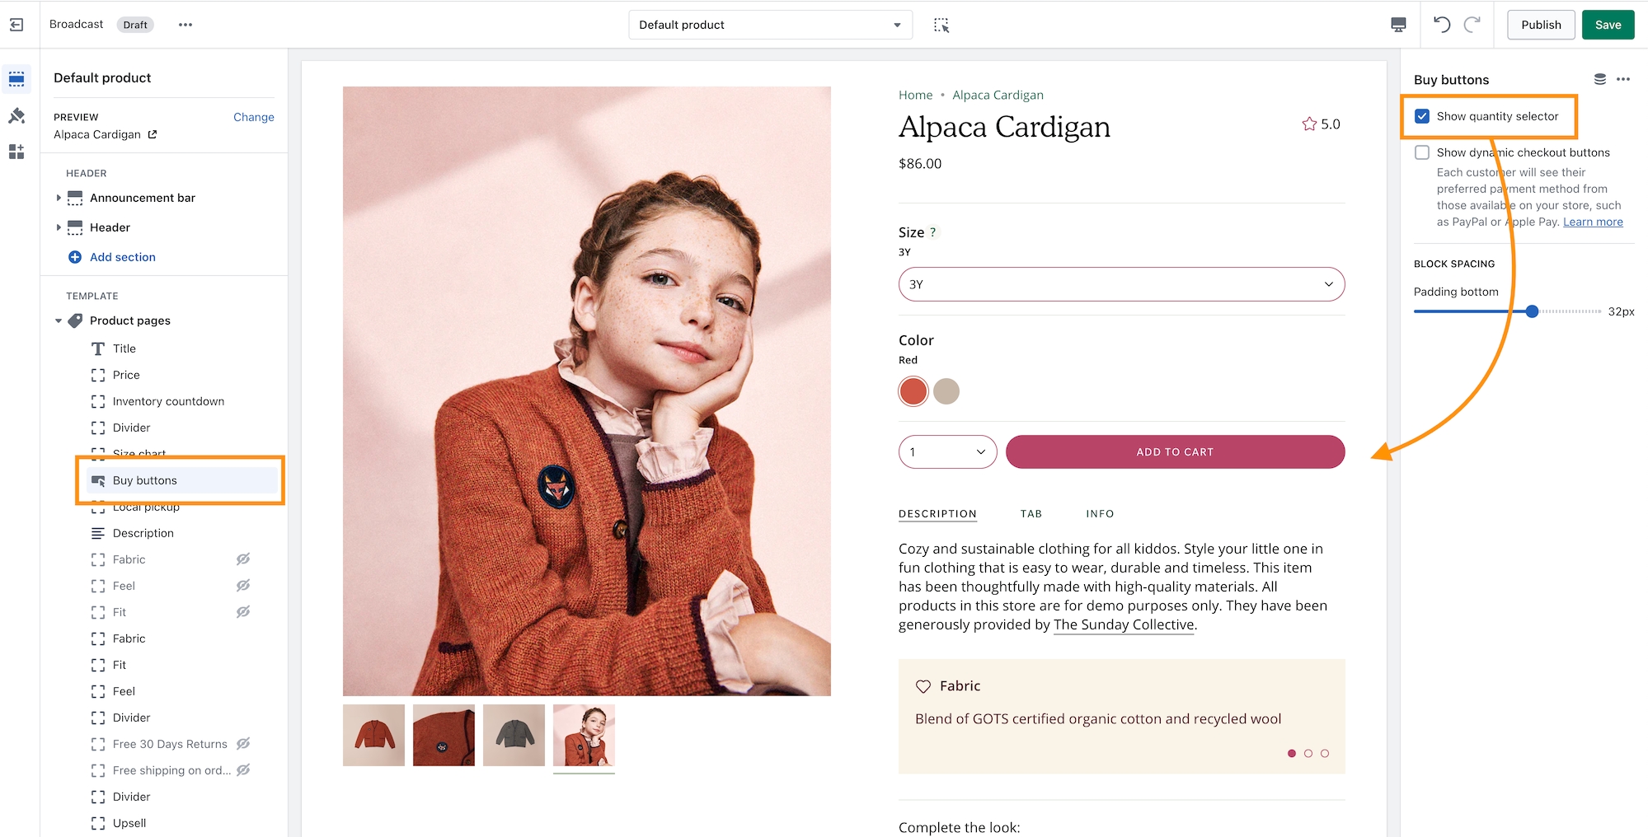1648x837 pixels.
Task: Toggle the desktop preview monitor icon
Action: 1398,25
